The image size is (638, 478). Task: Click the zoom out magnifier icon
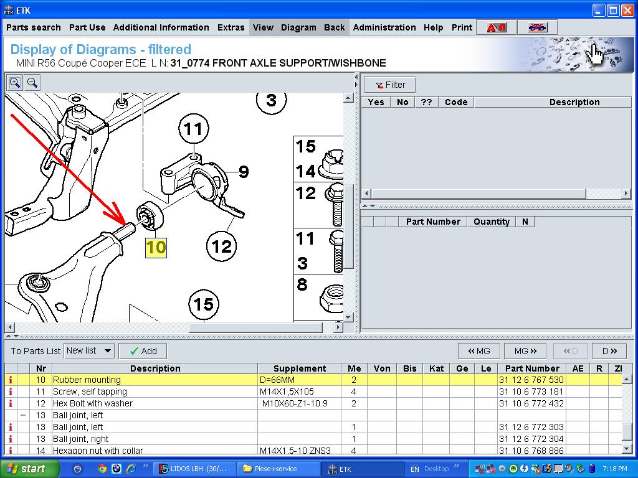point(32,82)
